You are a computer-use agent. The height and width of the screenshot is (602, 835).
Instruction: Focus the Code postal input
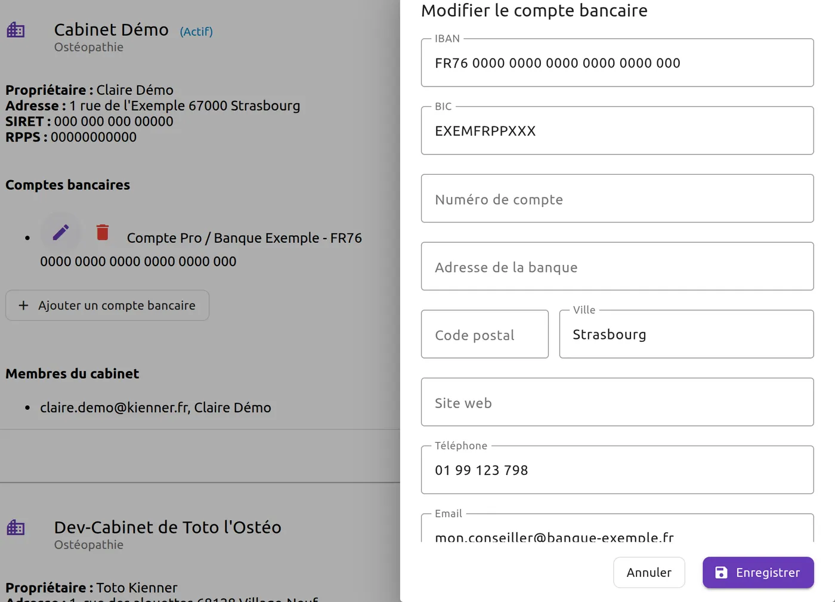coord(485,334)
